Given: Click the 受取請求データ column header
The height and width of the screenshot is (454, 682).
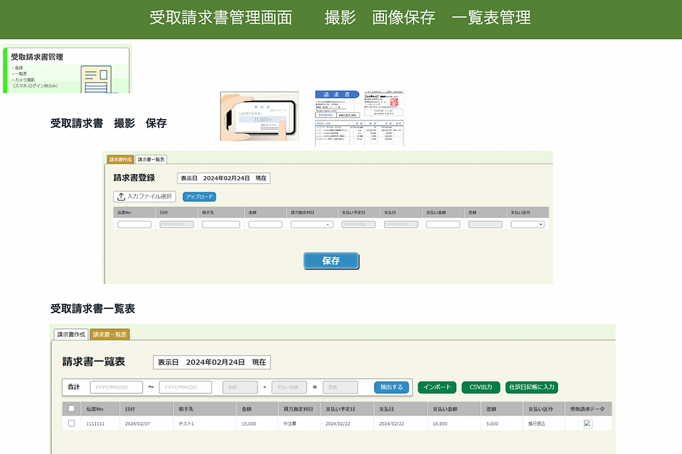Looking at the screenshot, I should pos(587,409).
